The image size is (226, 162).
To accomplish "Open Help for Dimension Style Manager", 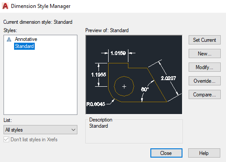I will (204, 153).
